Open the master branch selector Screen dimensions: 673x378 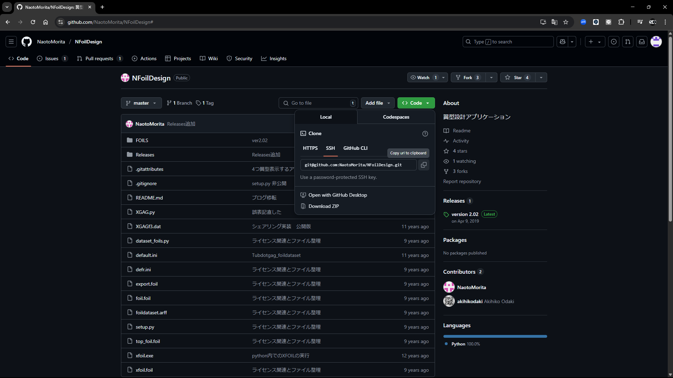[141, 103]
